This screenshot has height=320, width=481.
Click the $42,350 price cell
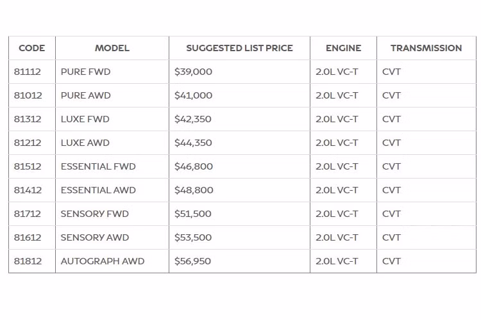193,119
